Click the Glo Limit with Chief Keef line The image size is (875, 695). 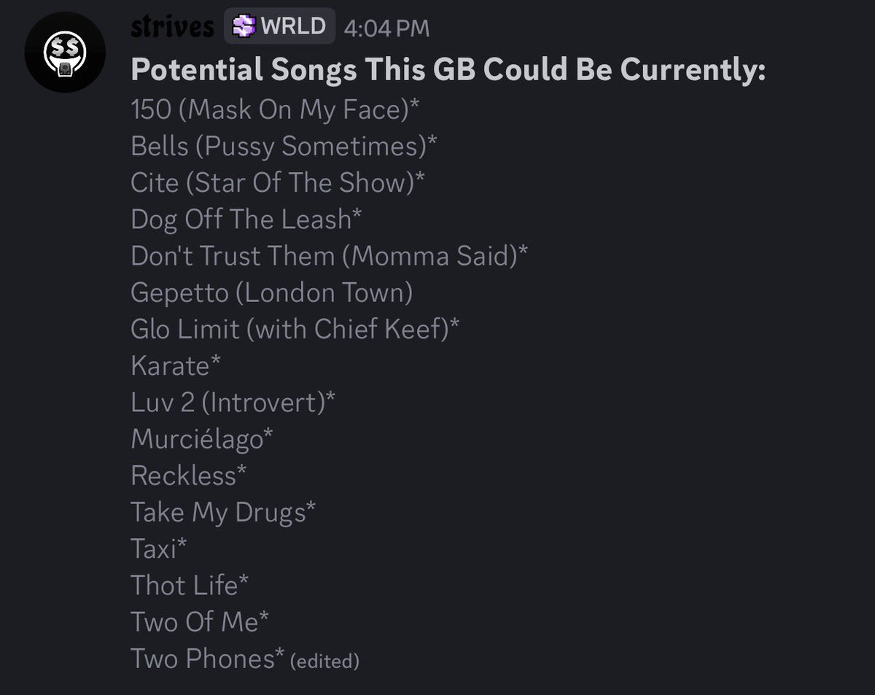[x=295, y=329]
